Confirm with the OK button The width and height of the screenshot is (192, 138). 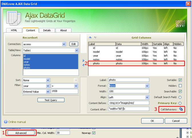[x=152, y=121]
